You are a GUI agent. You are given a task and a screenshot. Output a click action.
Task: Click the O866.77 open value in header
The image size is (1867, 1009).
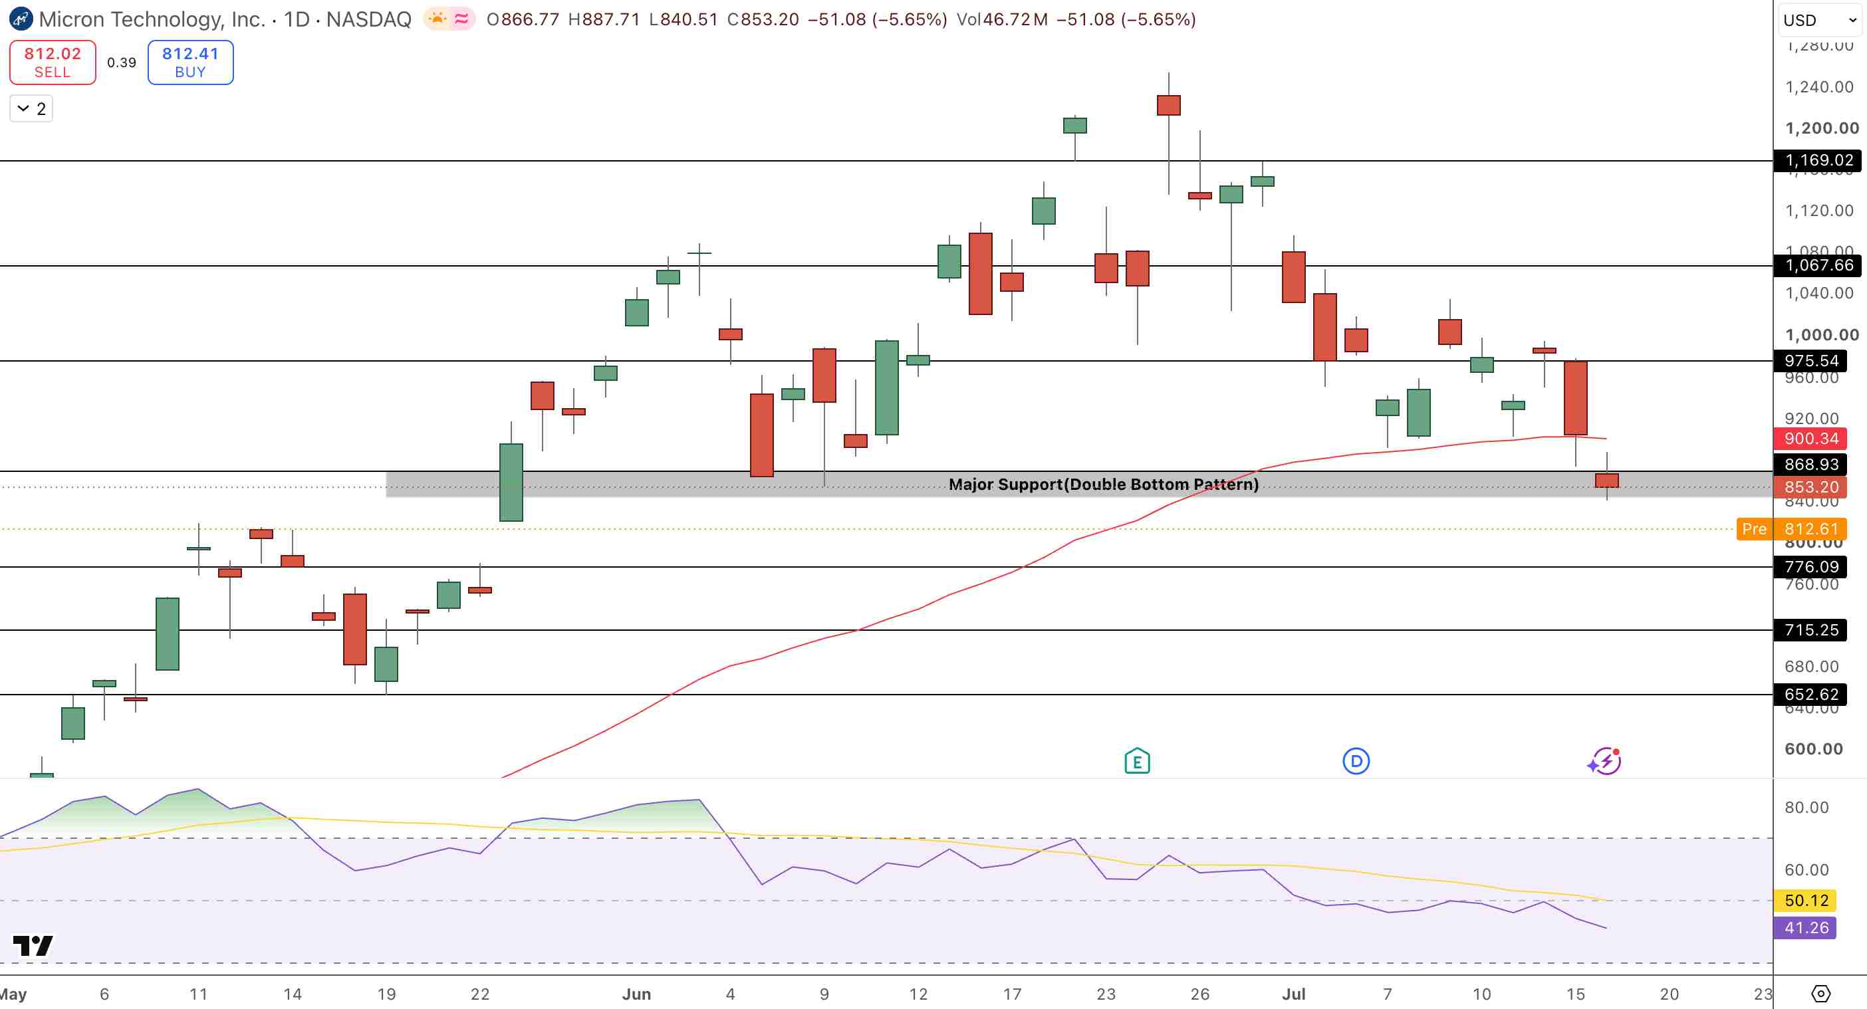[523, 19]
